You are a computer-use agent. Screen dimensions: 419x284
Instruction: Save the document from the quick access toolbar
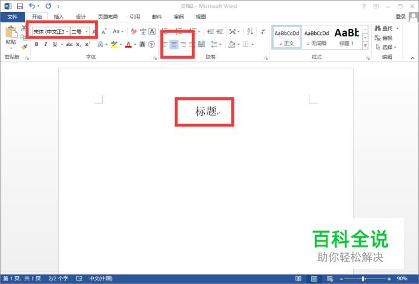[20, 6]
